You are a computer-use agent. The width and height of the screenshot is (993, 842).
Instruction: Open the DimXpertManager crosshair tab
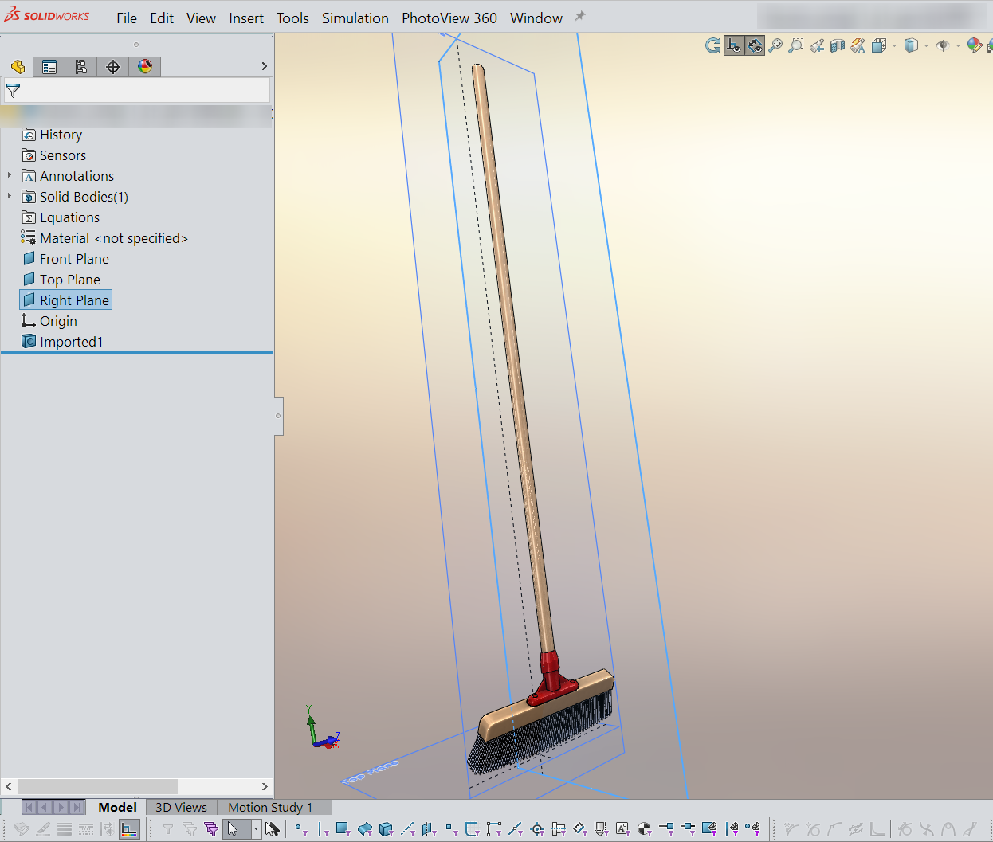(x=113, y=67)
